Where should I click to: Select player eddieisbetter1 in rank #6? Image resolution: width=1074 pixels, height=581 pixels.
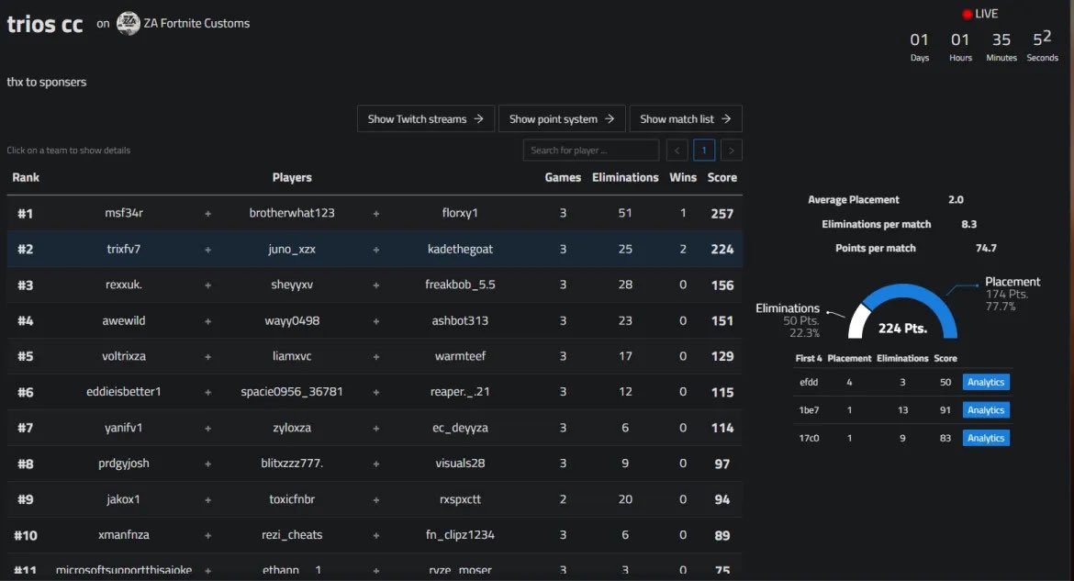(124, 391)
